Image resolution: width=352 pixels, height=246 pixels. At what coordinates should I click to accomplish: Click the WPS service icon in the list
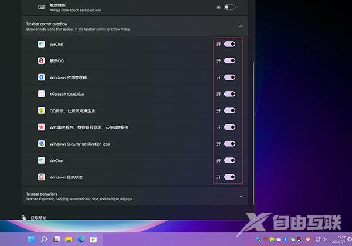41,127
